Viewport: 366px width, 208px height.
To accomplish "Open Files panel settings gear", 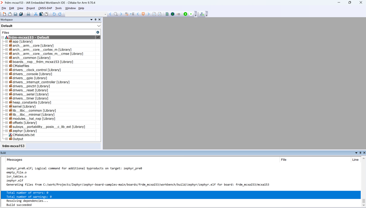I will click(98, 32).
